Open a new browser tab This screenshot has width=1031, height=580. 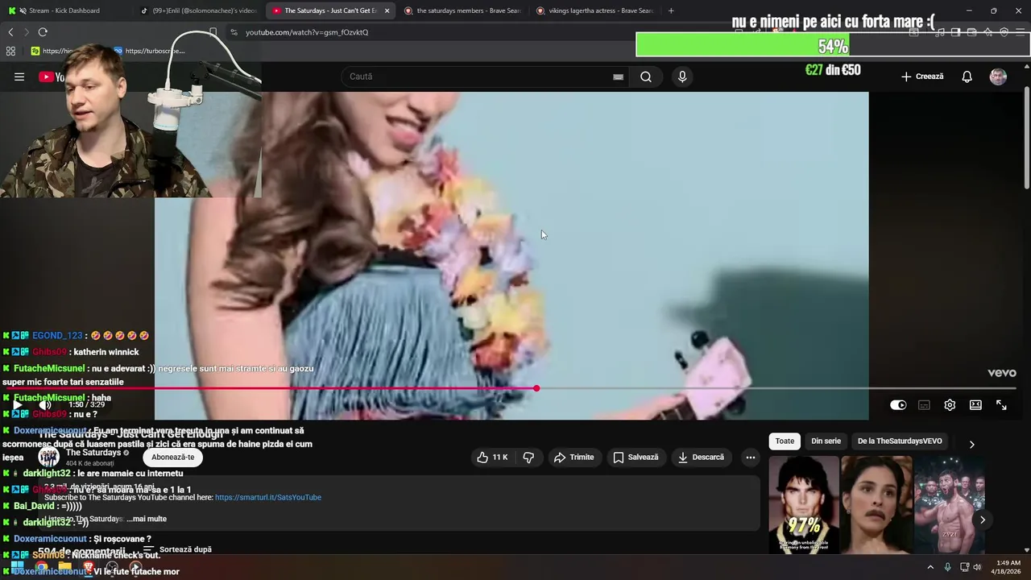click(x=671, y=10)
